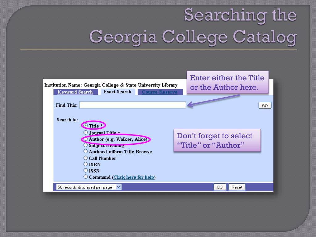Select the Journal Title radio button
The width and height of the screenshot is (316, 237).
(85, 132)
